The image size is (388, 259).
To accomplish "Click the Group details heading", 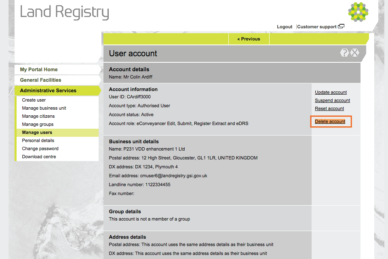I will click(125, 212).
